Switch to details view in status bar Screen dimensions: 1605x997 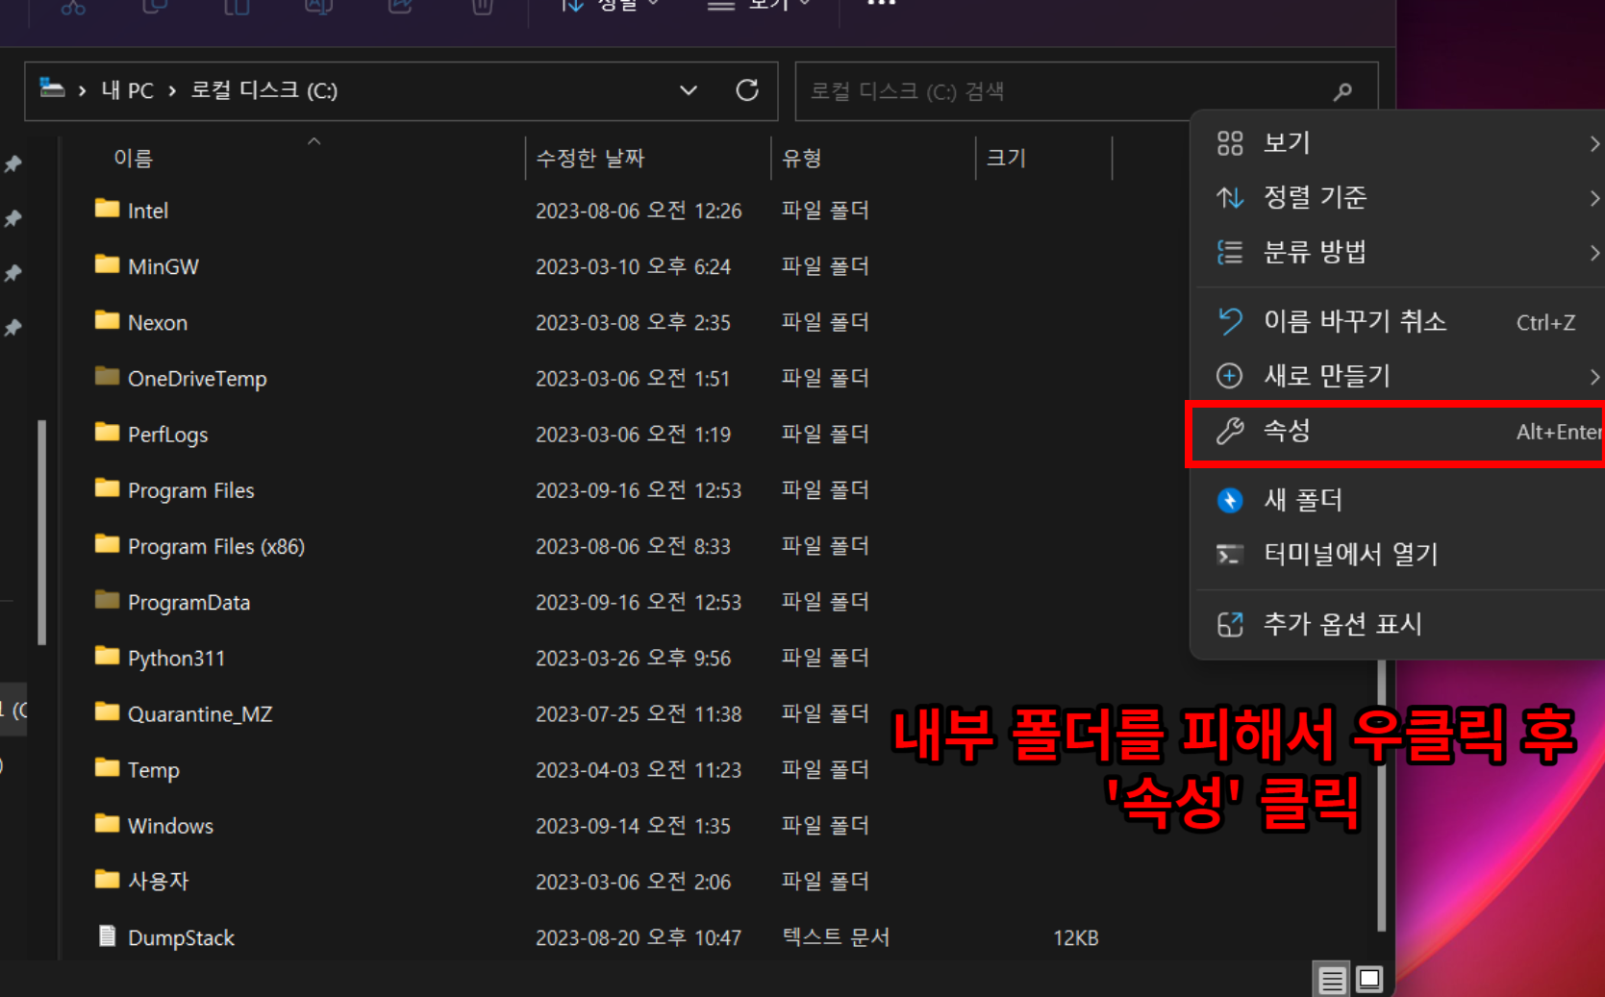[x=1332, y=980]
